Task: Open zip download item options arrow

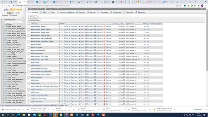Action: coord(175,110)
